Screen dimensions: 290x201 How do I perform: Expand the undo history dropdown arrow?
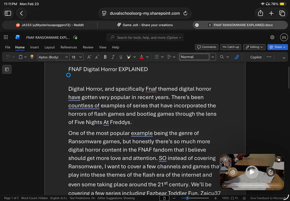[14, 57]
